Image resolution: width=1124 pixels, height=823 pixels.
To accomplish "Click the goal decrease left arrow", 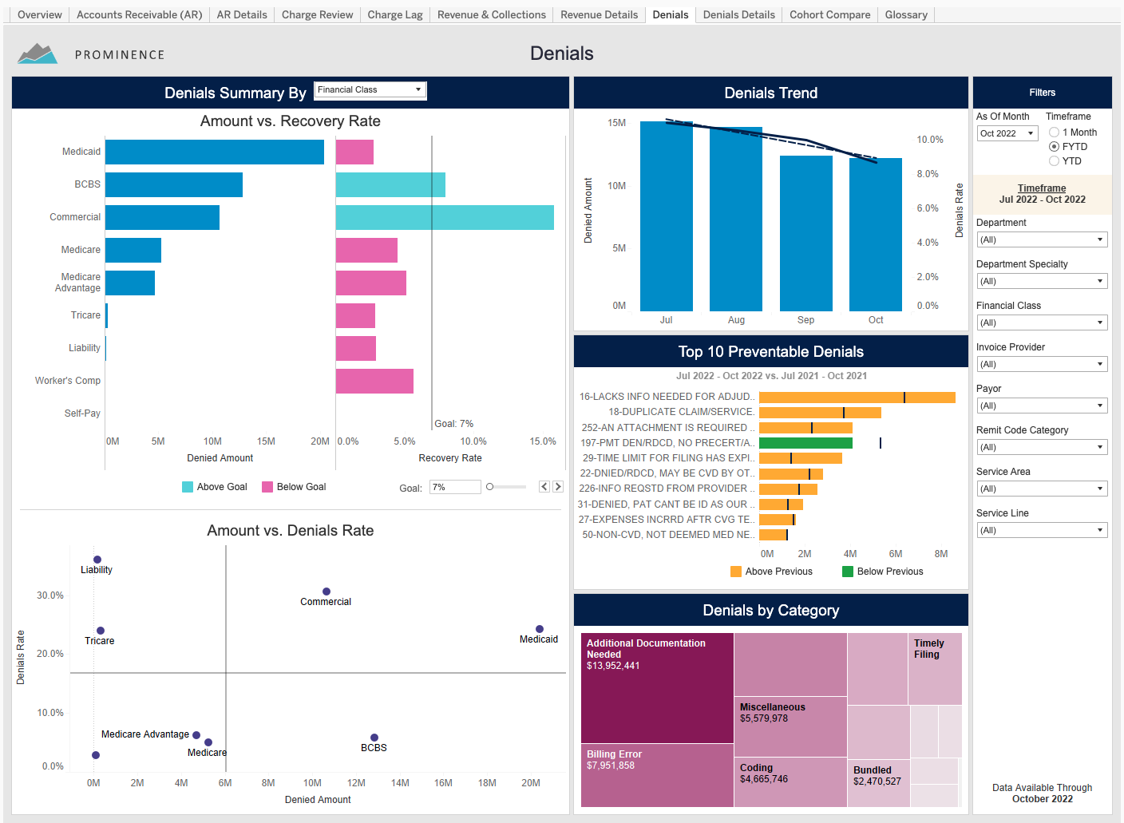I will (544, 487).
